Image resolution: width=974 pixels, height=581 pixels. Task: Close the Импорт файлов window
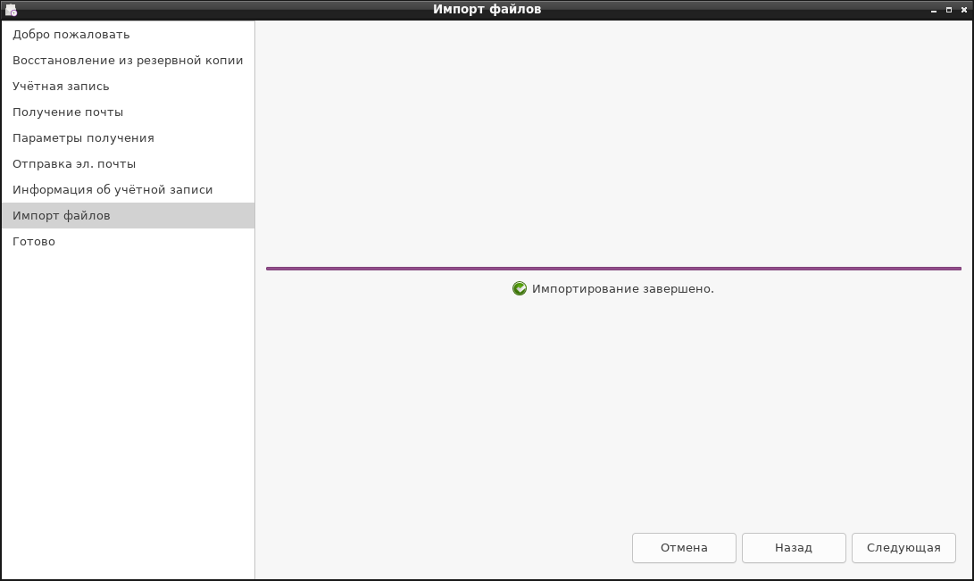click(x=964, y=10)
